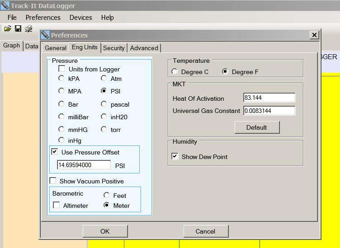The width and height of the screenshot is (340, 248).
Task: Select Feet for barometric units
Action: point(106,195)
